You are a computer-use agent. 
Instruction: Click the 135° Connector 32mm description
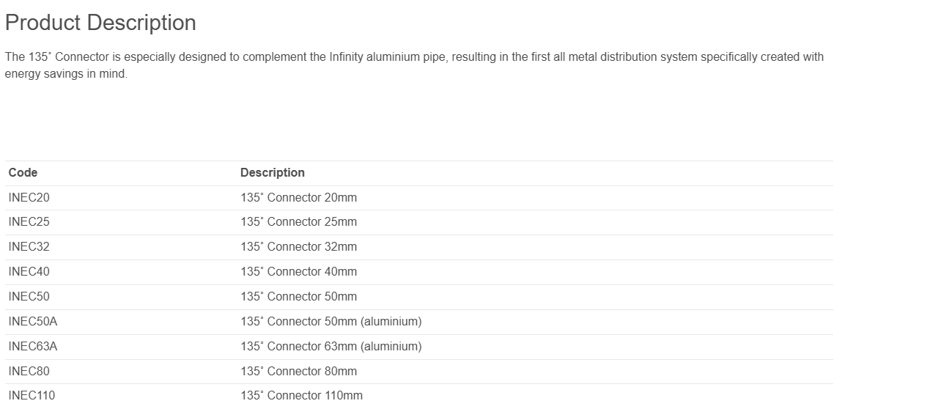298,247
